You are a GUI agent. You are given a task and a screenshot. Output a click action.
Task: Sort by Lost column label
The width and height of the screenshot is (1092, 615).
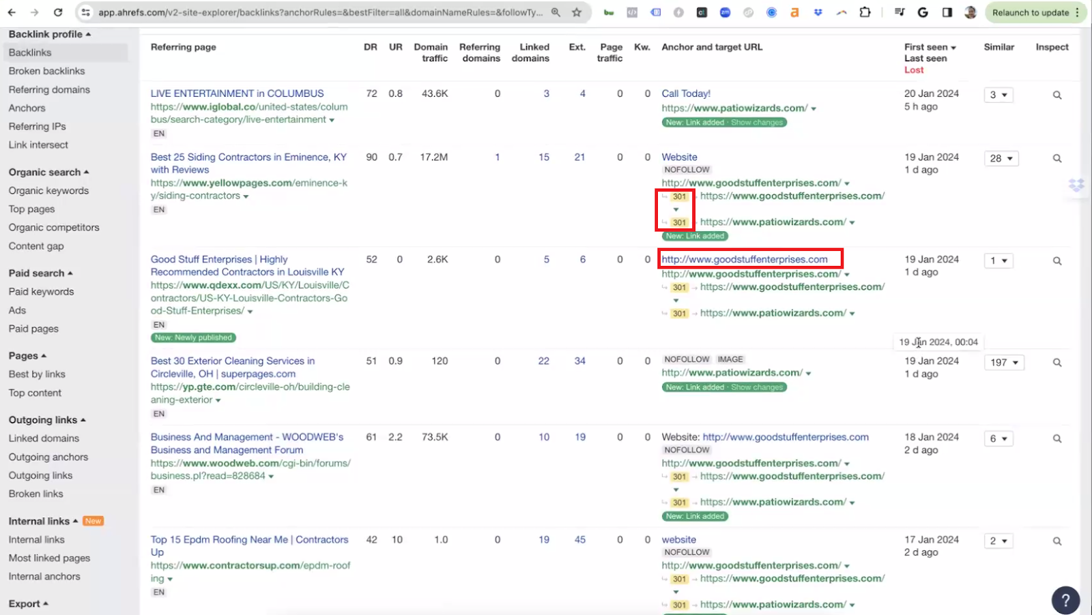914,70
